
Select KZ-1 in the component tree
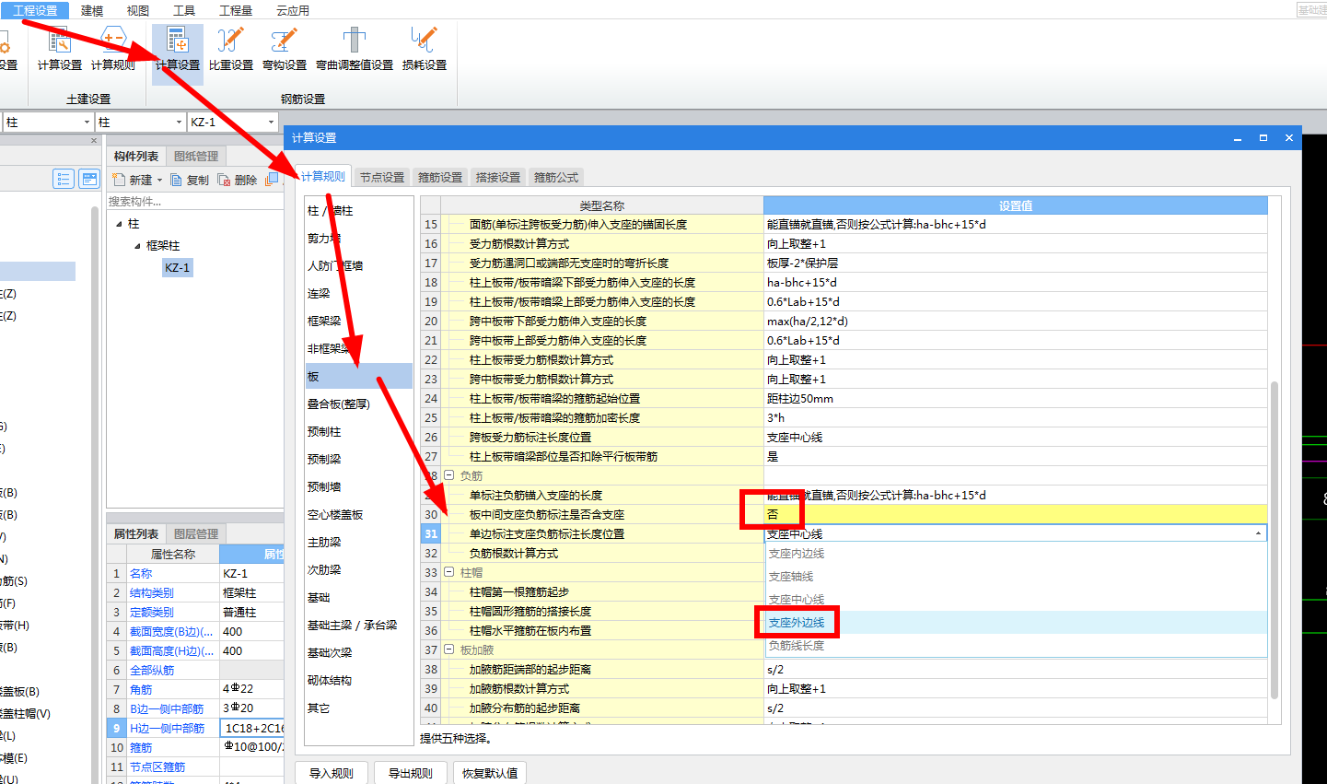(x=178, y=267)
